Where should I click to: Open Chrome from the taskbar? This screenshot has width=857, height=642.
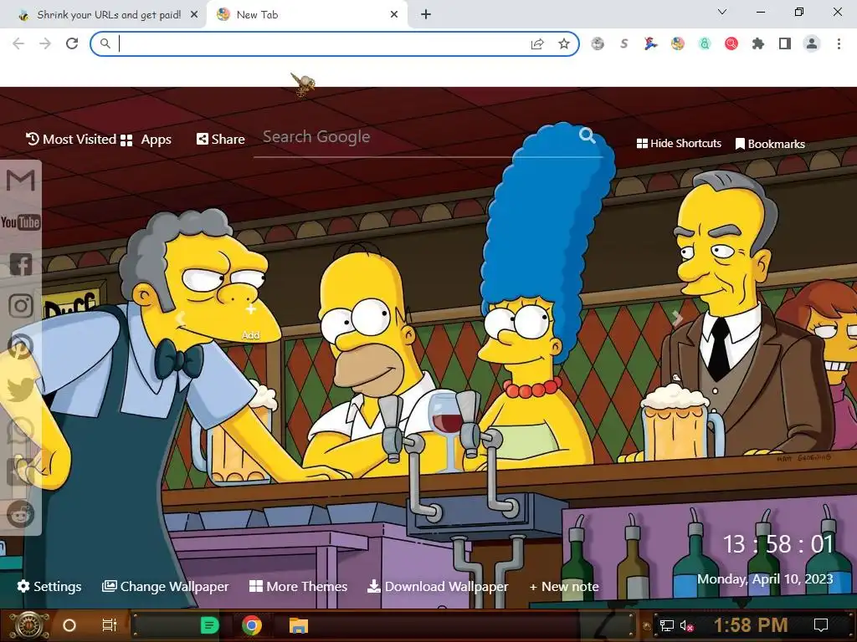tap(251, 625)
